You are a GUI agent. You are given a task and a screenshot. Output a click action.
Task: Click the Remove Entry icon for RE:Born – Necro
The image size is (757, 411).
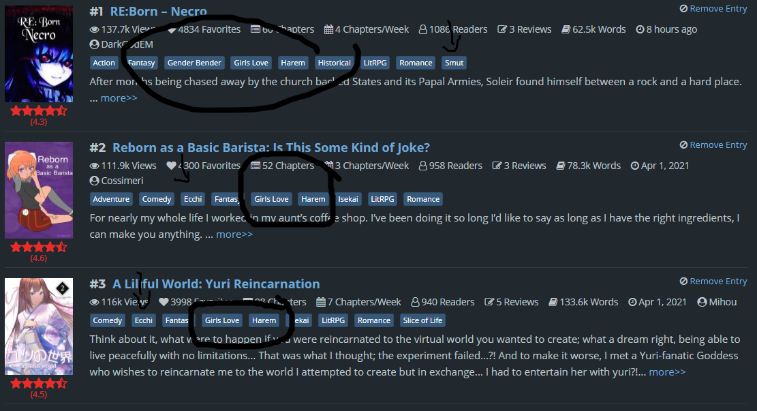pyautogui.click(x=683, y=9)
